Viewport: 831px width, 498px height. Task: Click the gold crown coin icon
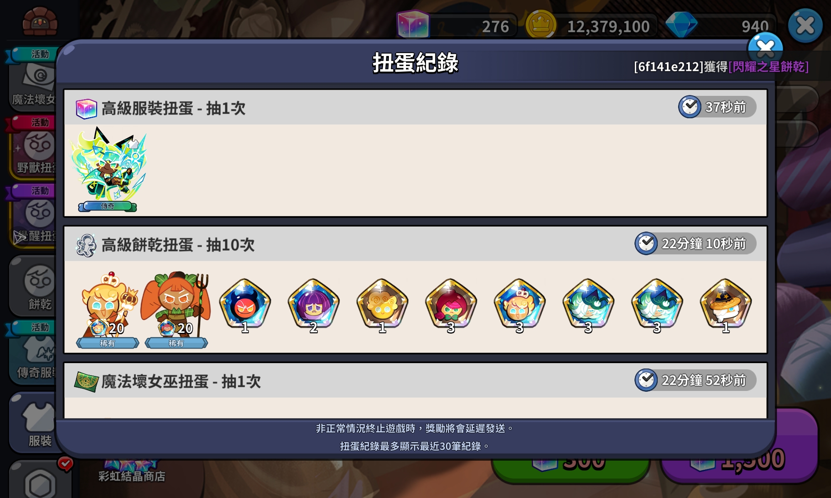(x=541, y=25)
